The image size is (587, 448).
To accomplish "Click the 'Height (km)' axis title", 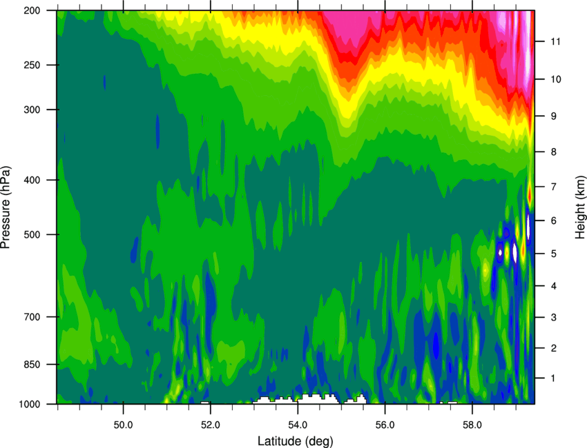I will (580, 207).
